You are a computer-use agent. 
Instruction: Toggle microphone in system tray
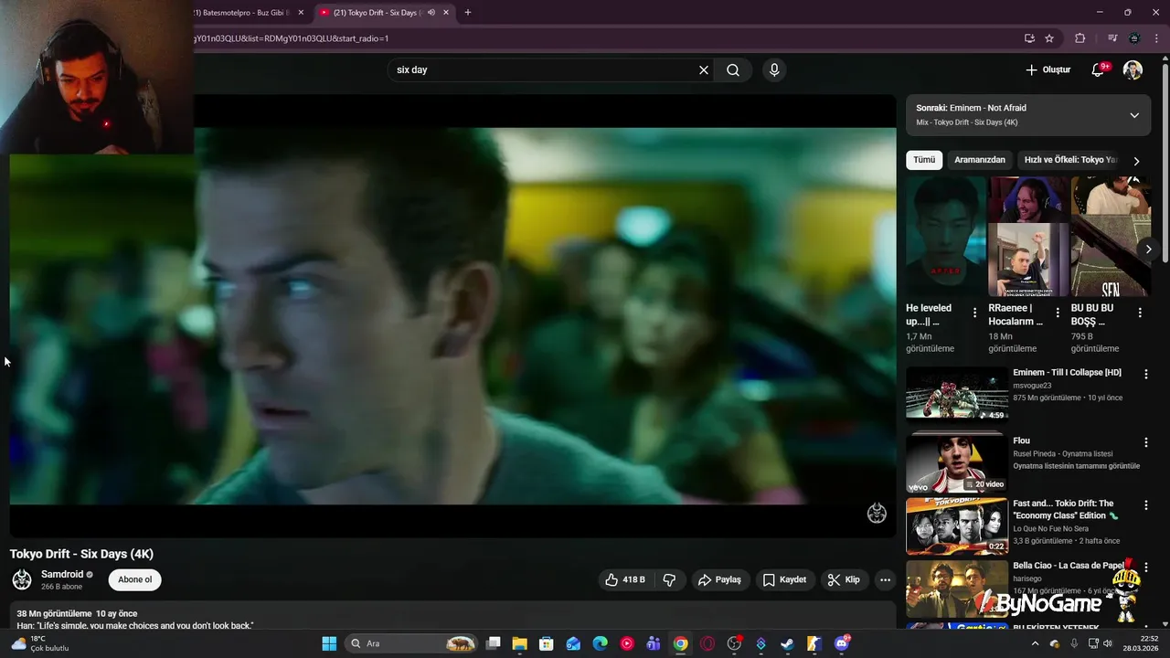coord(1074,643)
